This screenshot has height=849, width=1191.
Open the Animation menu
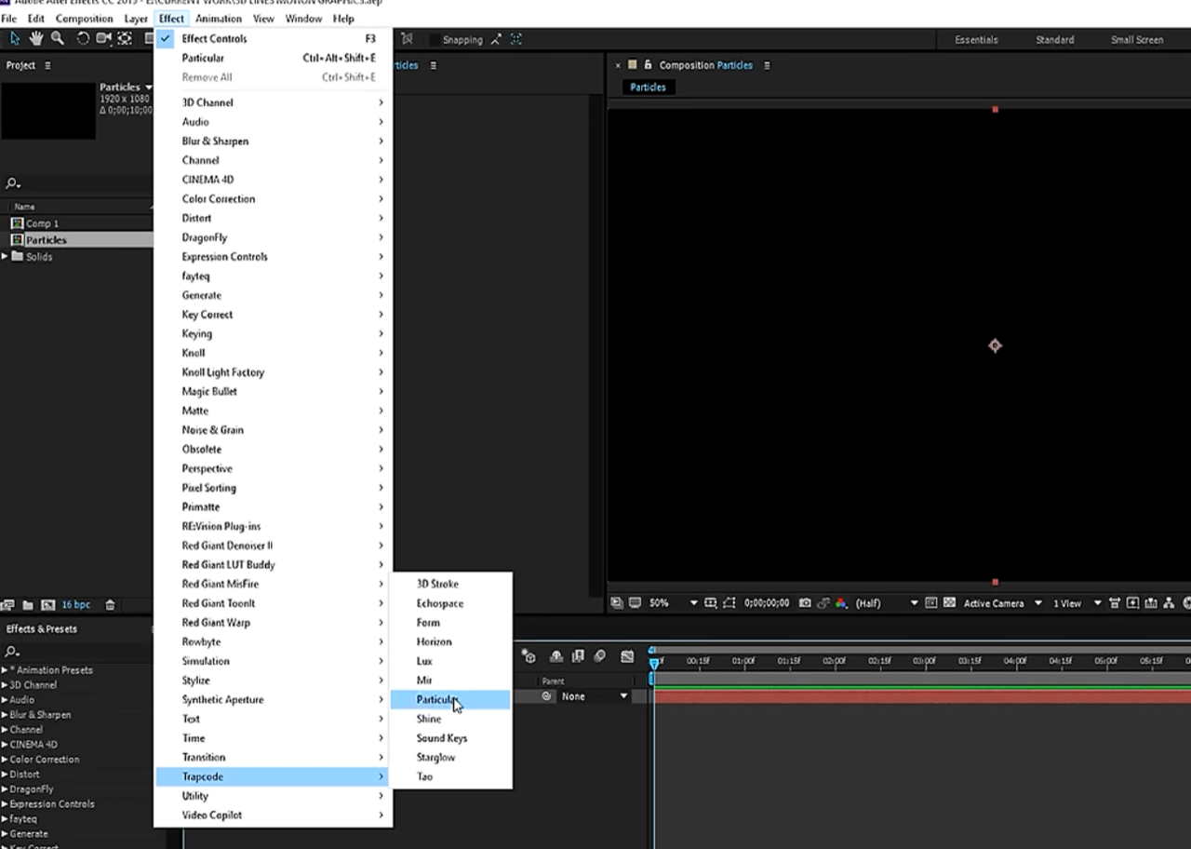pyautogui.click(x=220, y=19)
